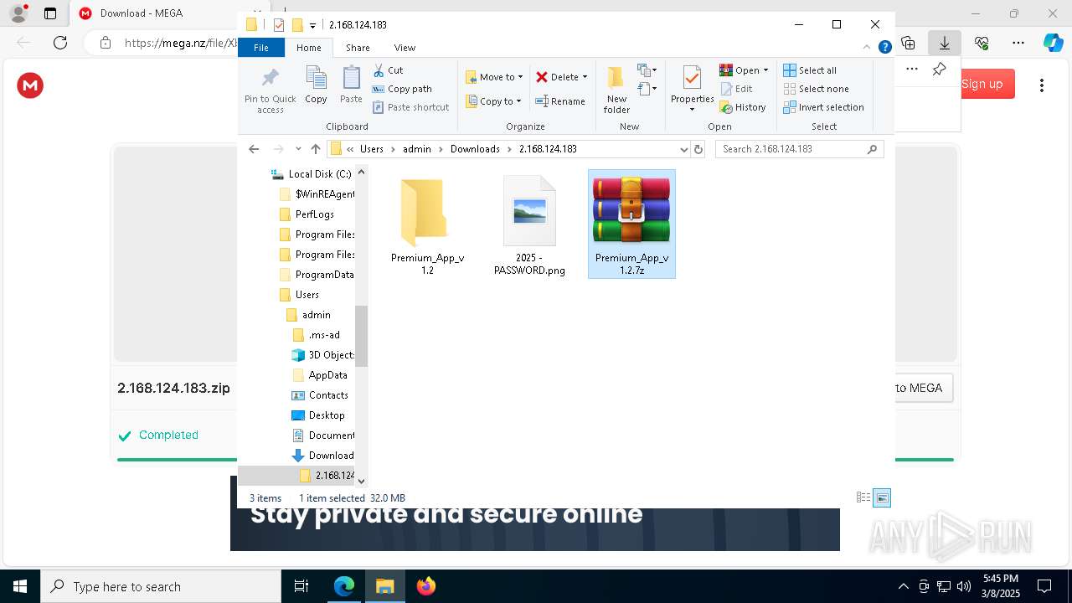The height and width of the screenshot is (603, 1072).
Task: Click the Search 2.168.124.183 field
Action: 800,149
